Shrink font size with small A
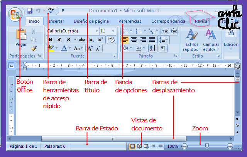This screenshot has height=157, width=247. 98,48
